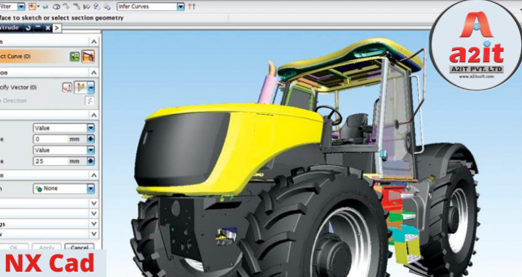Click the a2it logo in the corner
Viewport: 522px width, 277px height.
pos(476,44)
